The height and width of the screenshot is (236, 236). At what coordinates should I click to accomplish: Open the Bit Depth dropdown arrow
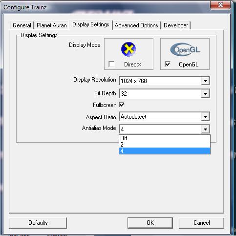[x=205, y=94]
